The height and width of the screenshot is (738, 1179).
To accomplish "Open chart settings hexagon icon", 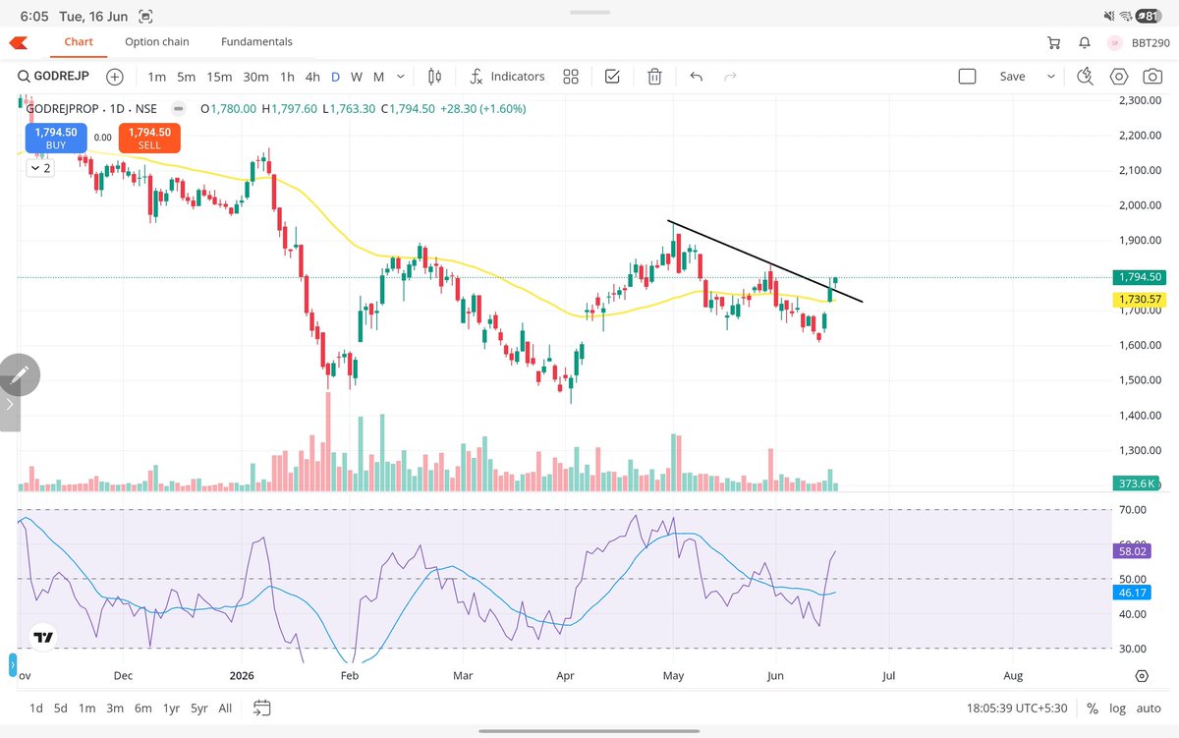I will click(1119, 77).
